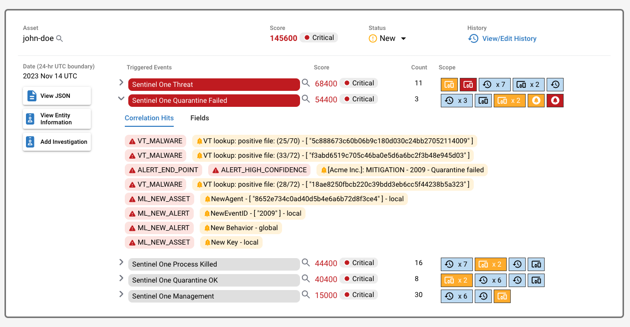
Task: Orange device scope badge in Sentinel One Threat row
Action: 449,84
